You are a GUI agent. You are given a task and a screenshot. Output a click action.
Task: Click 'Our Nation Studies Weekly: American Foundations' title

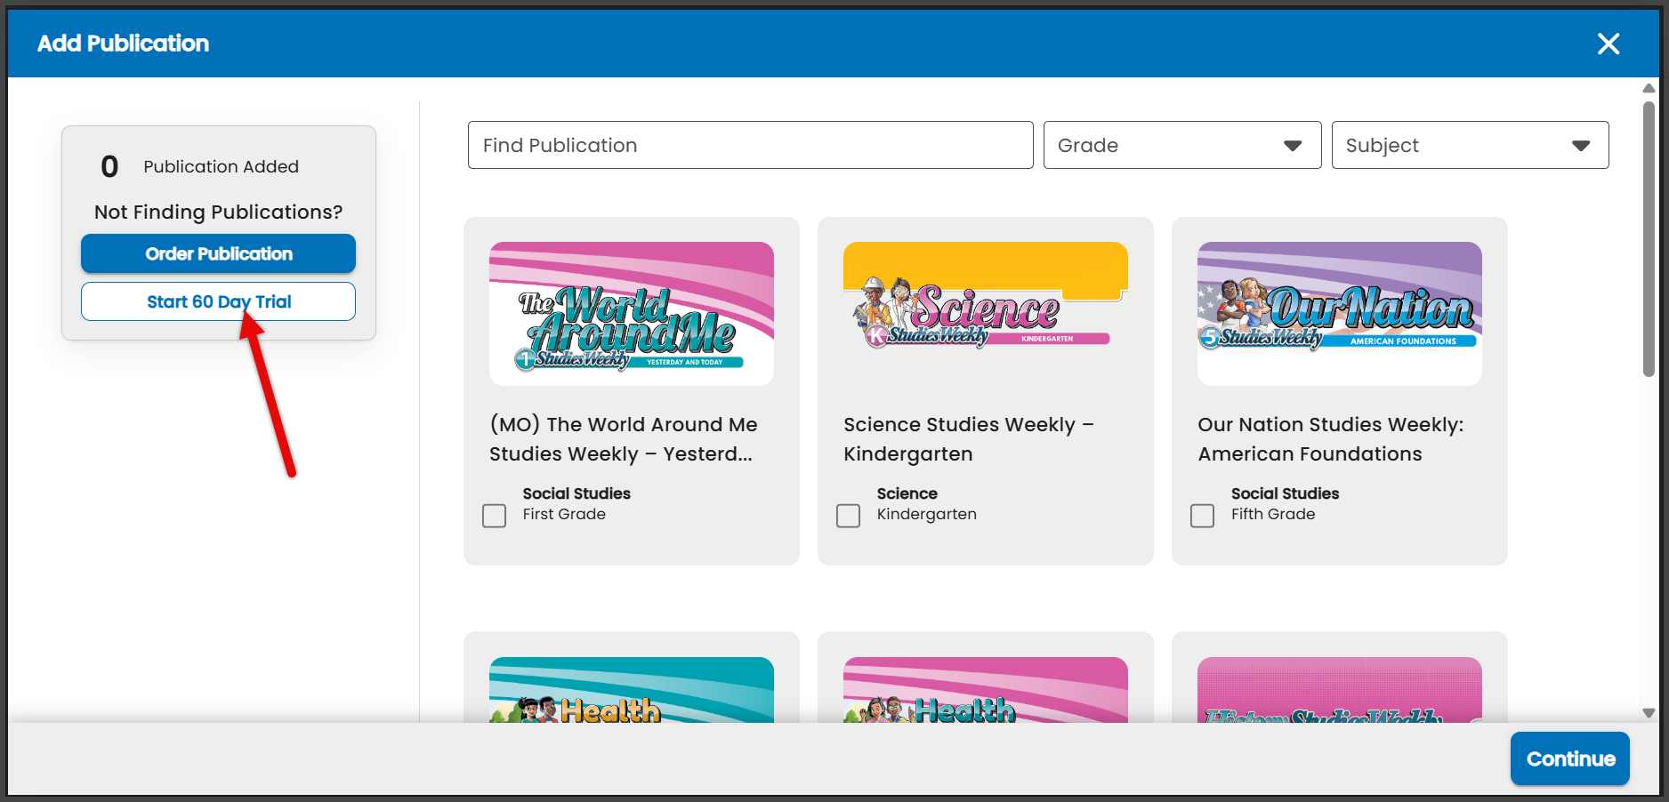pos(1331,439)
